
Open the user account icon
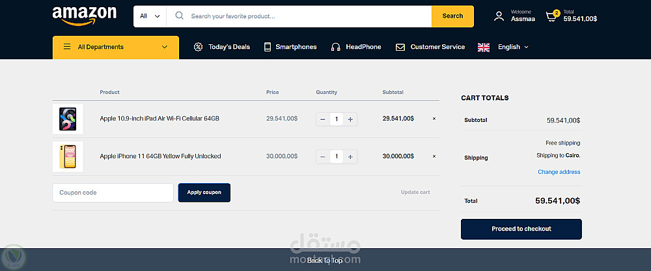(x=499, y=16)
